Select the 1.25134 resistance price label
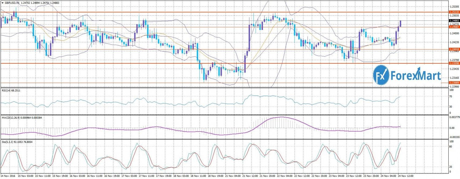 (x=454, y=12)
